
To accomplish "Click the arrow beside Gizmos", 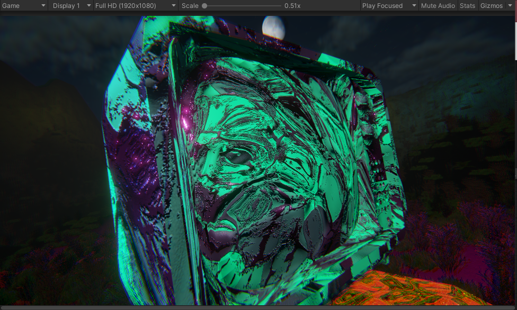I will 511,6.
